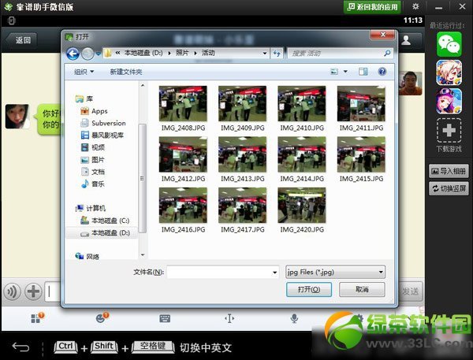The width and height of the screenshot is (473, 360).
Task: Click the plus attachment icon in chat bar
Action: click(x=33, y=291)
